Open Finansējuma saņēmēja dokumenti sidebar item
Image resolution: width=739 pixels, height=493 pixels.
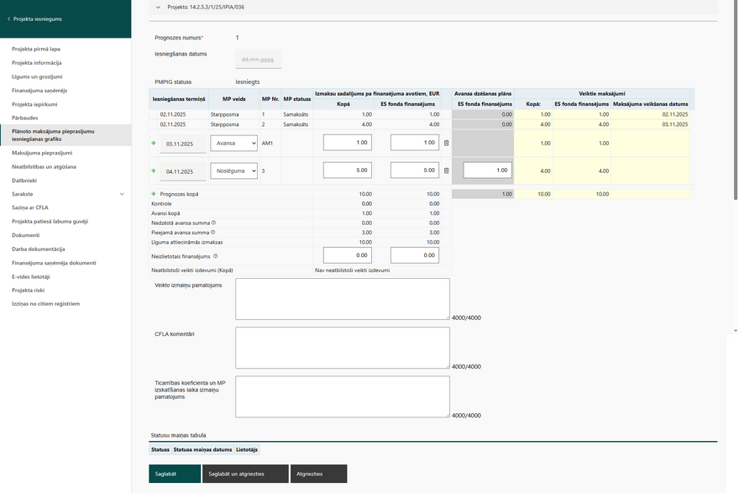(x=54, y=263)
